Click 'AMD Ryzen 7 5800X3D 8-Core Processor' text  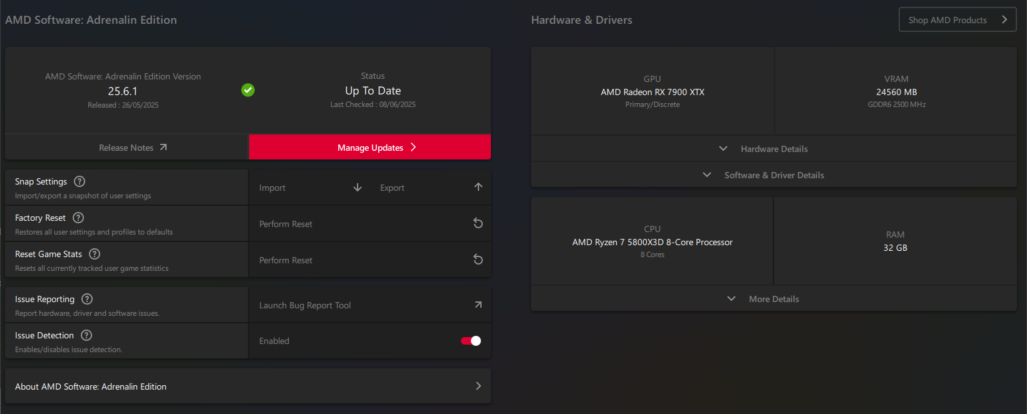(x=653, y=242)
